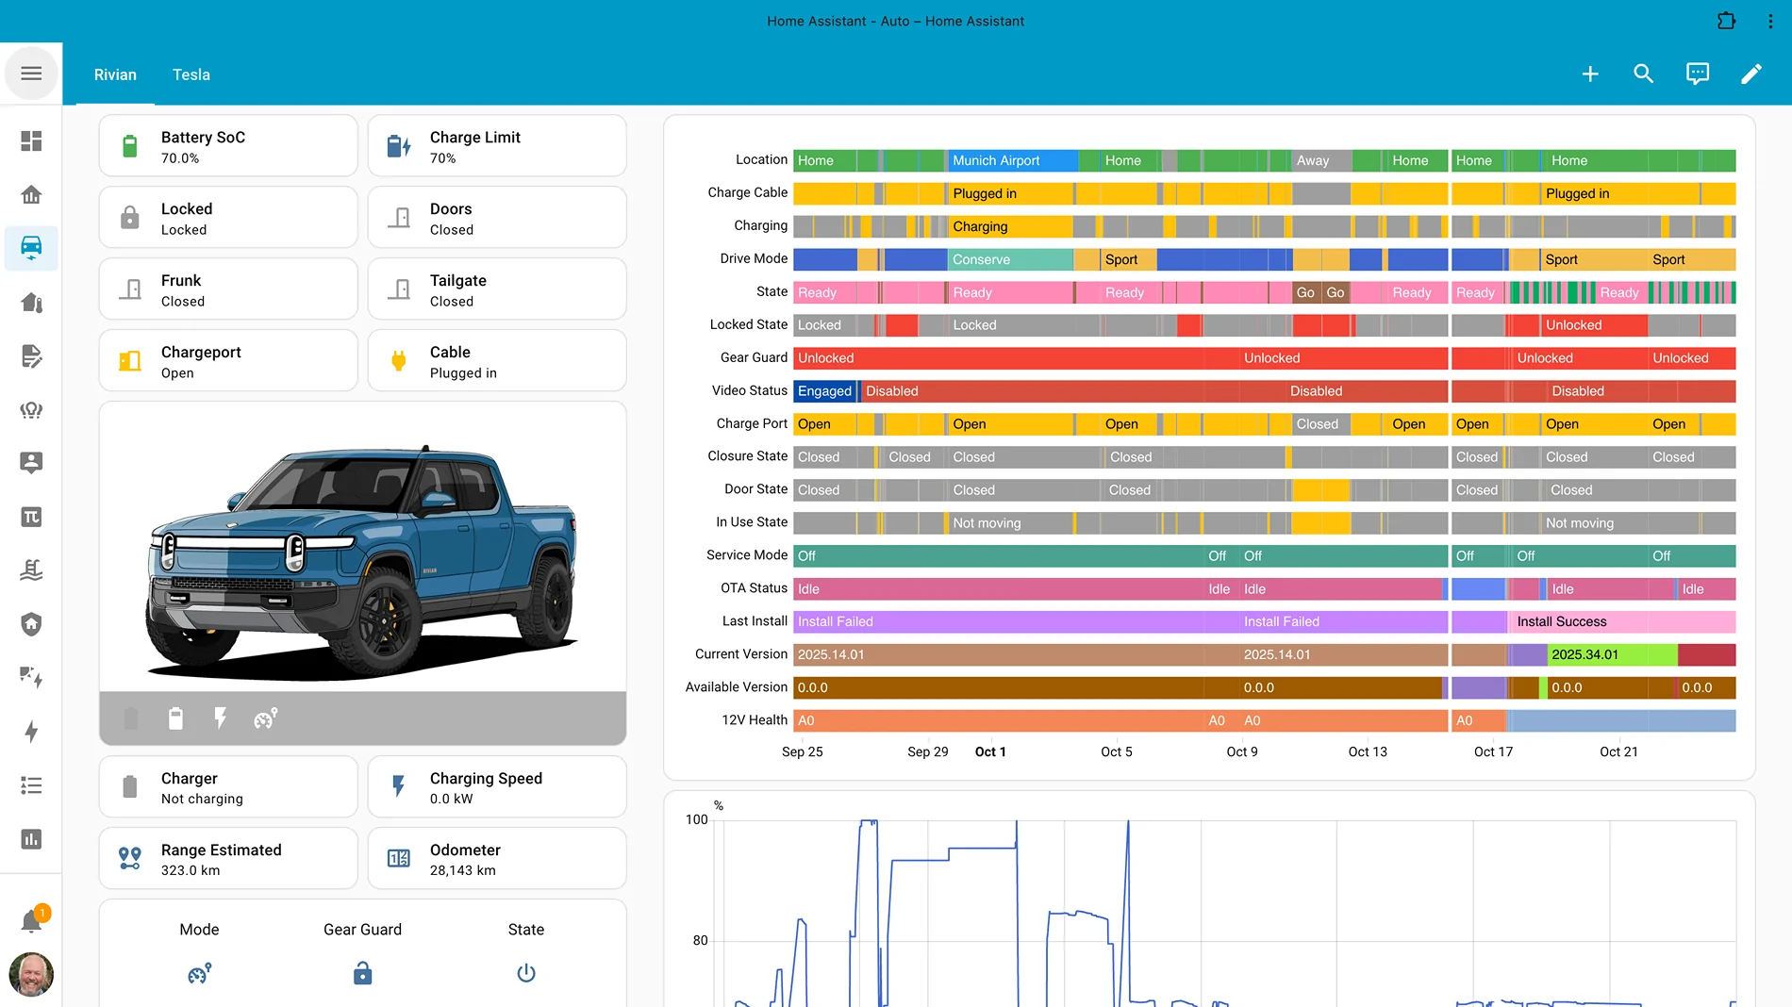The width and height of the screenshot is (1792, 1007).
Task: Open notifications bell in sidebar
Action: tap(31, 921)
